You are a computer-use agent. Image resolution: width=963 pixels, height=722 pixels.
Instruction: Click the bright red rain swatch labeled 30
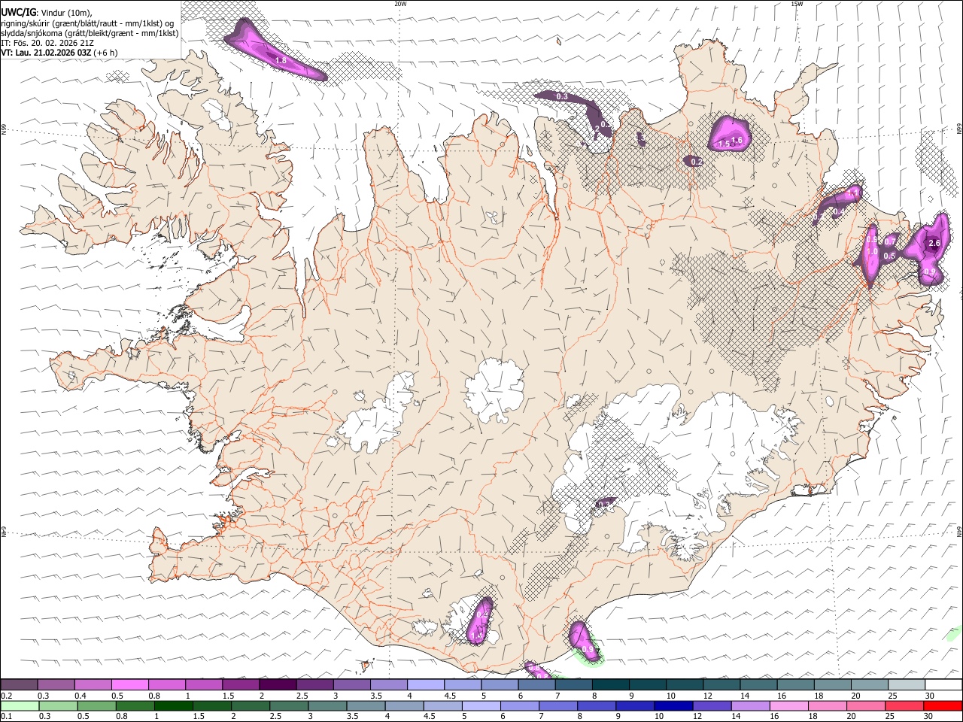click(943, 705)
